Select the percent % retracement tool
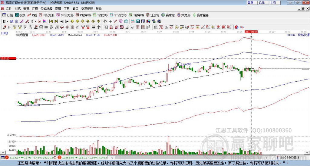The width and height of the screenshot is (310, 166). point(166,27)
